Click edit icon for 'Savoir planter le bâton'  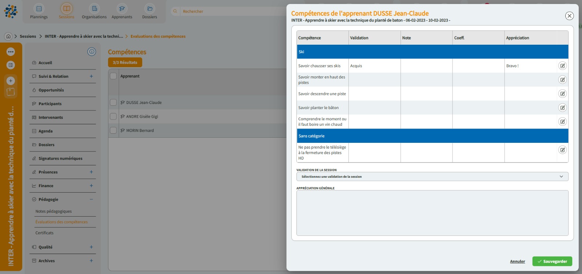click(562, 108)
